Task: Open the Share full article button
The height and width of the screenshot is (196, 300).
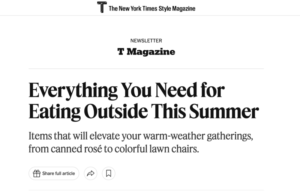Action: [54, 173]
